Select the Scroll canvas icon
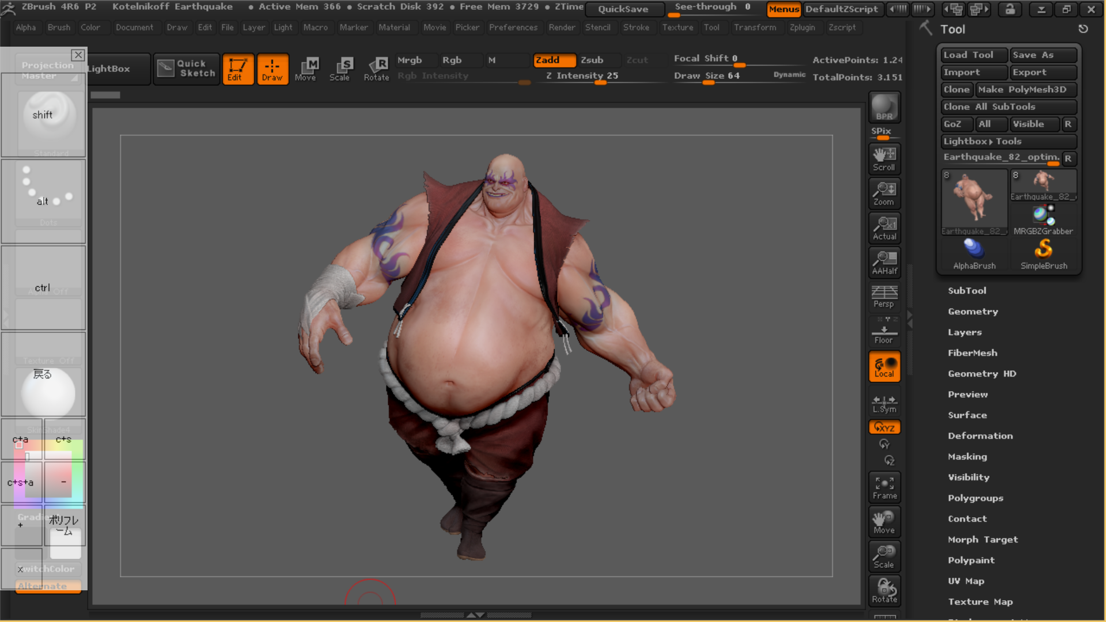The image size is (1106, 622). [x=884, y=159]
